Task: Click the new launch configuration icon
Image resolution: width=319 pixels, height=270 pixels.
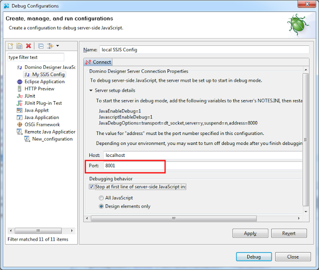Action: (11, 46)
